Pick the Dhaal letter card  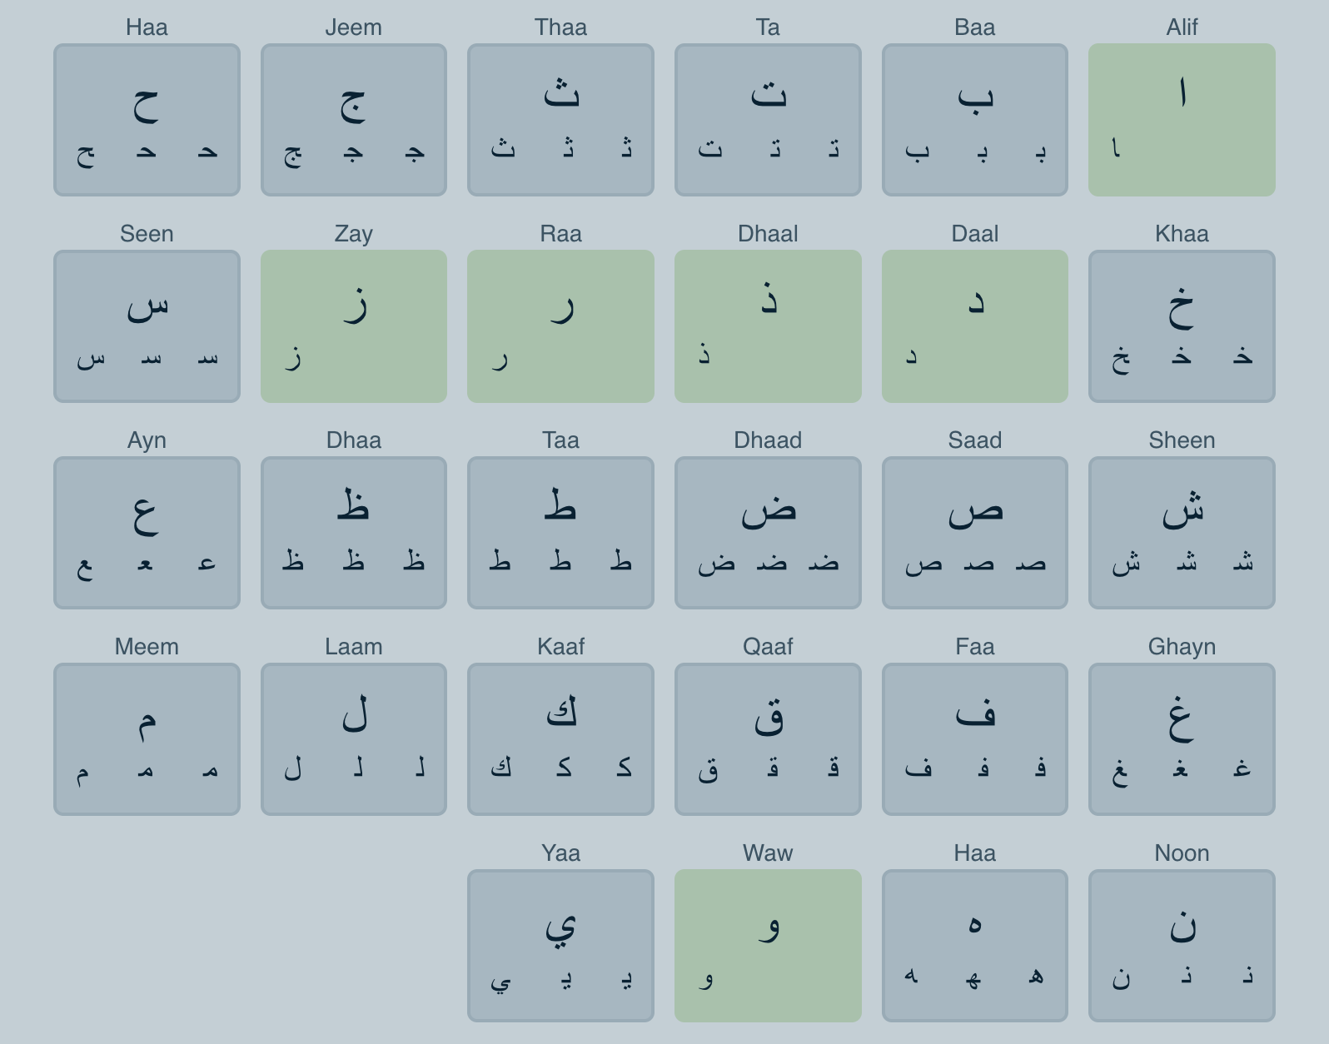click(x=767, y=326)
